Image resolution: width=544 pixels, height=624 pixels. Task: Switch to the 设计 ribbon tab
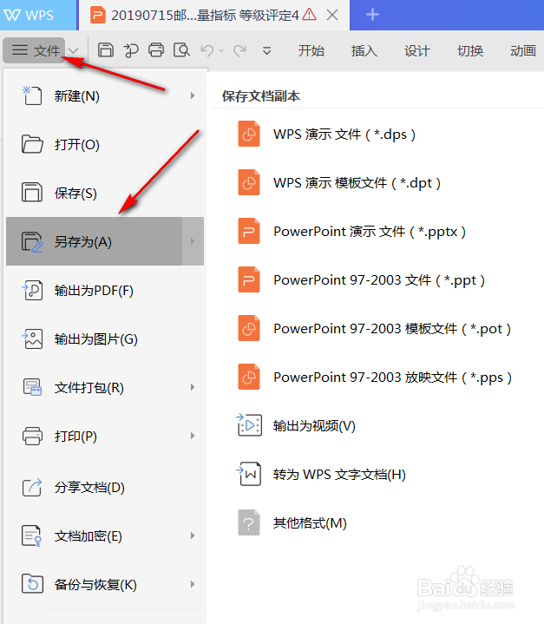tap(417, 51)
